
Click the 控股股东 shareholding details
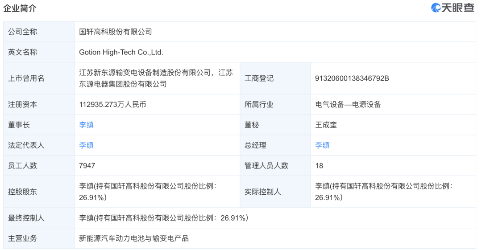pos(148,192)
